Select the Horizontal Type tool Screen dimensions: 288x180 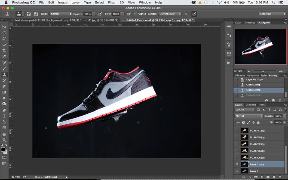click(4, 116)
